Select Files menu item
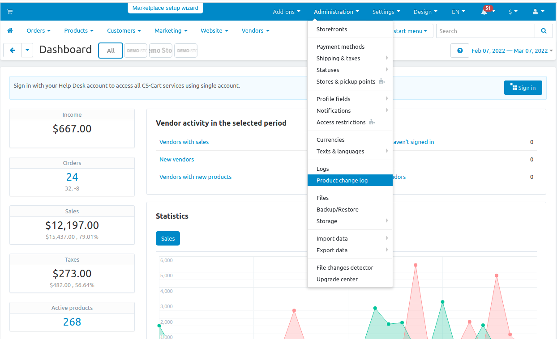Screen dimensions: 557x339 350,198
